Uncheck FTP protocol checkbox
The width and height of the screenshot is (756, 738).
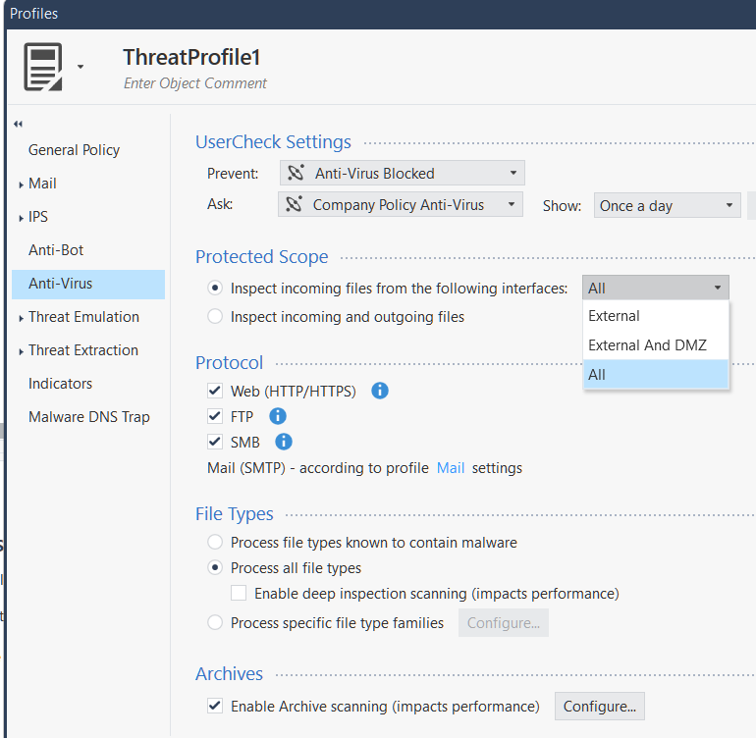pyautogui.click(x=215, y=416)
